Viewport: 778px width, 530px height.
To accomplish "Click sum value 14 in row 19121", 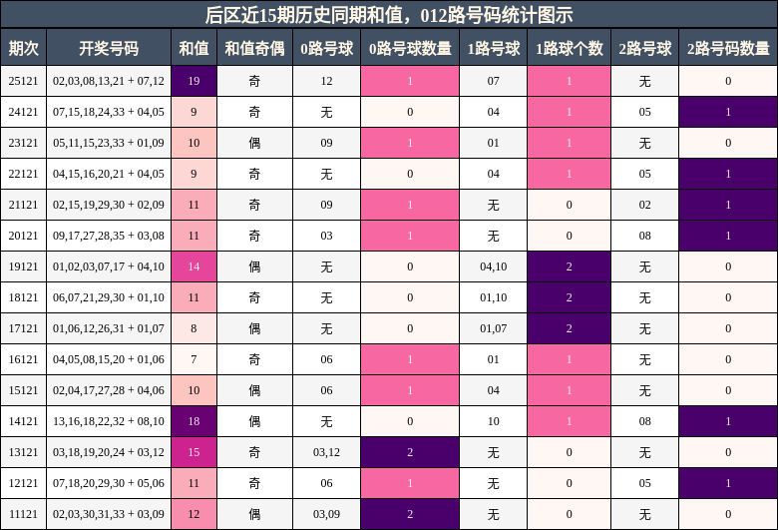I will point(194,266).
